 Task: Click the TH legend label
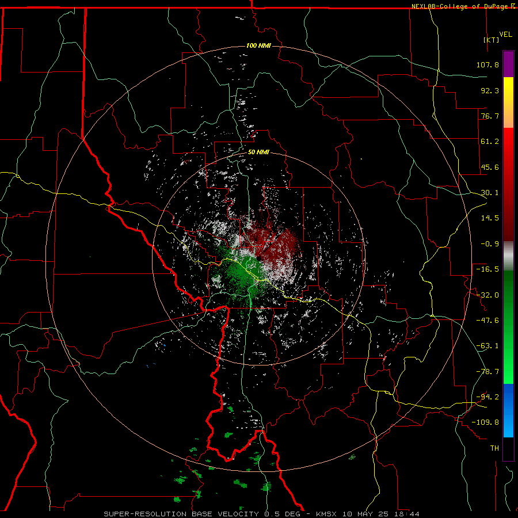coord(494,448)
